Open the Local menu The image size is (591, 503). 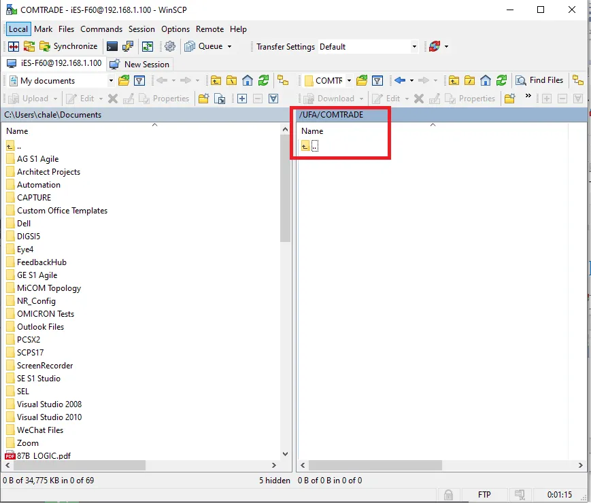coord(18,29)
